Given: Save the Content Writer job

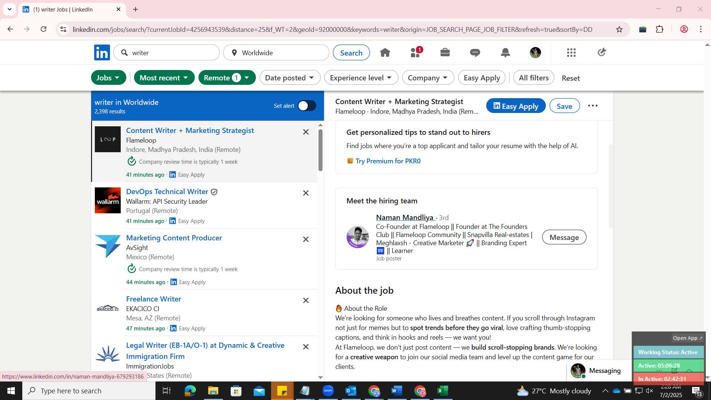Looking at the screenshot, I should pyautogui.click(x=564, y=106).
